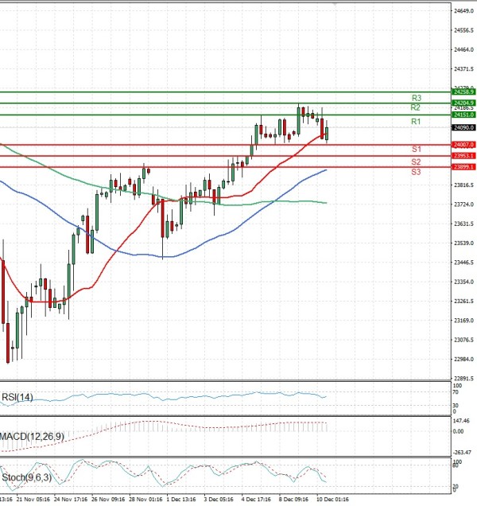This screenshot has height=506, width=477.
Task: Select the 24258.9 green price tag
Action: pyautogui.click(x=463, y=92)
